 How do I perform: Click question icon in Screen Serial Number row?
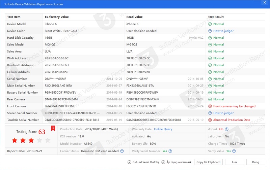coord(210,113)
